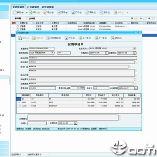
Task: Open the 分析 button dropdown arrow
Action: pyautogui.click(x=127, y=13)
